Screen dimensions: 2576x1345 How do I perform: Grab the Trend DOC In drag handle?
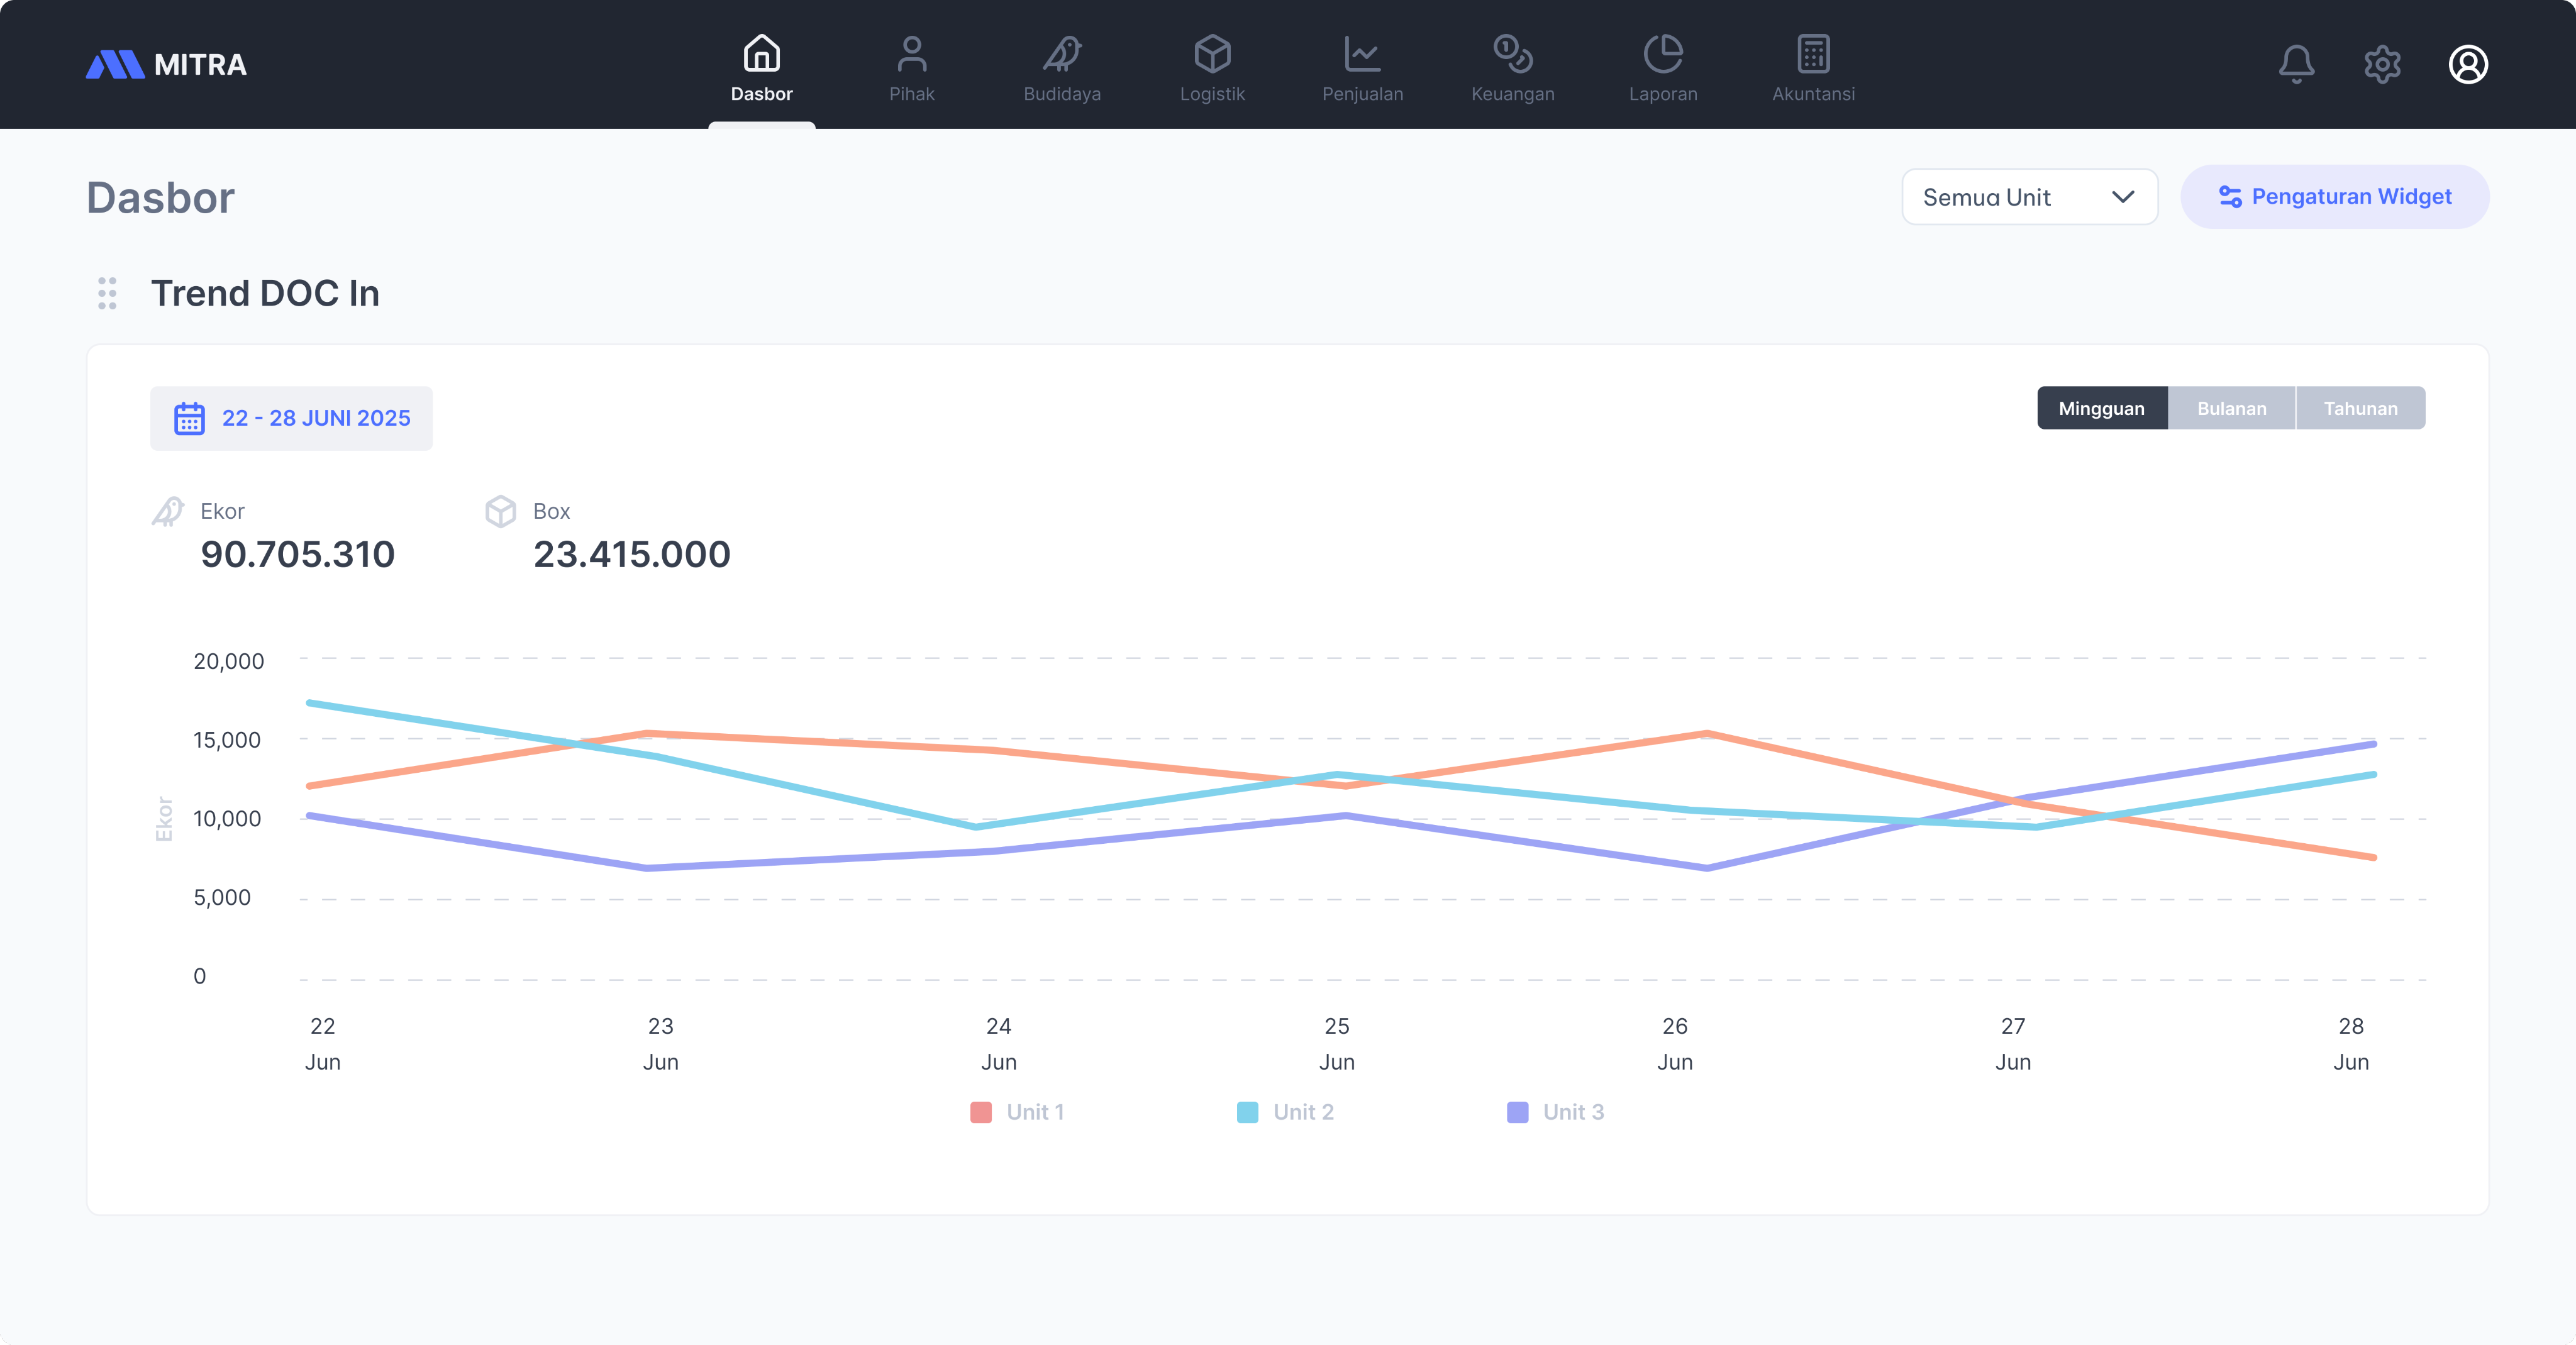[107, 293]
